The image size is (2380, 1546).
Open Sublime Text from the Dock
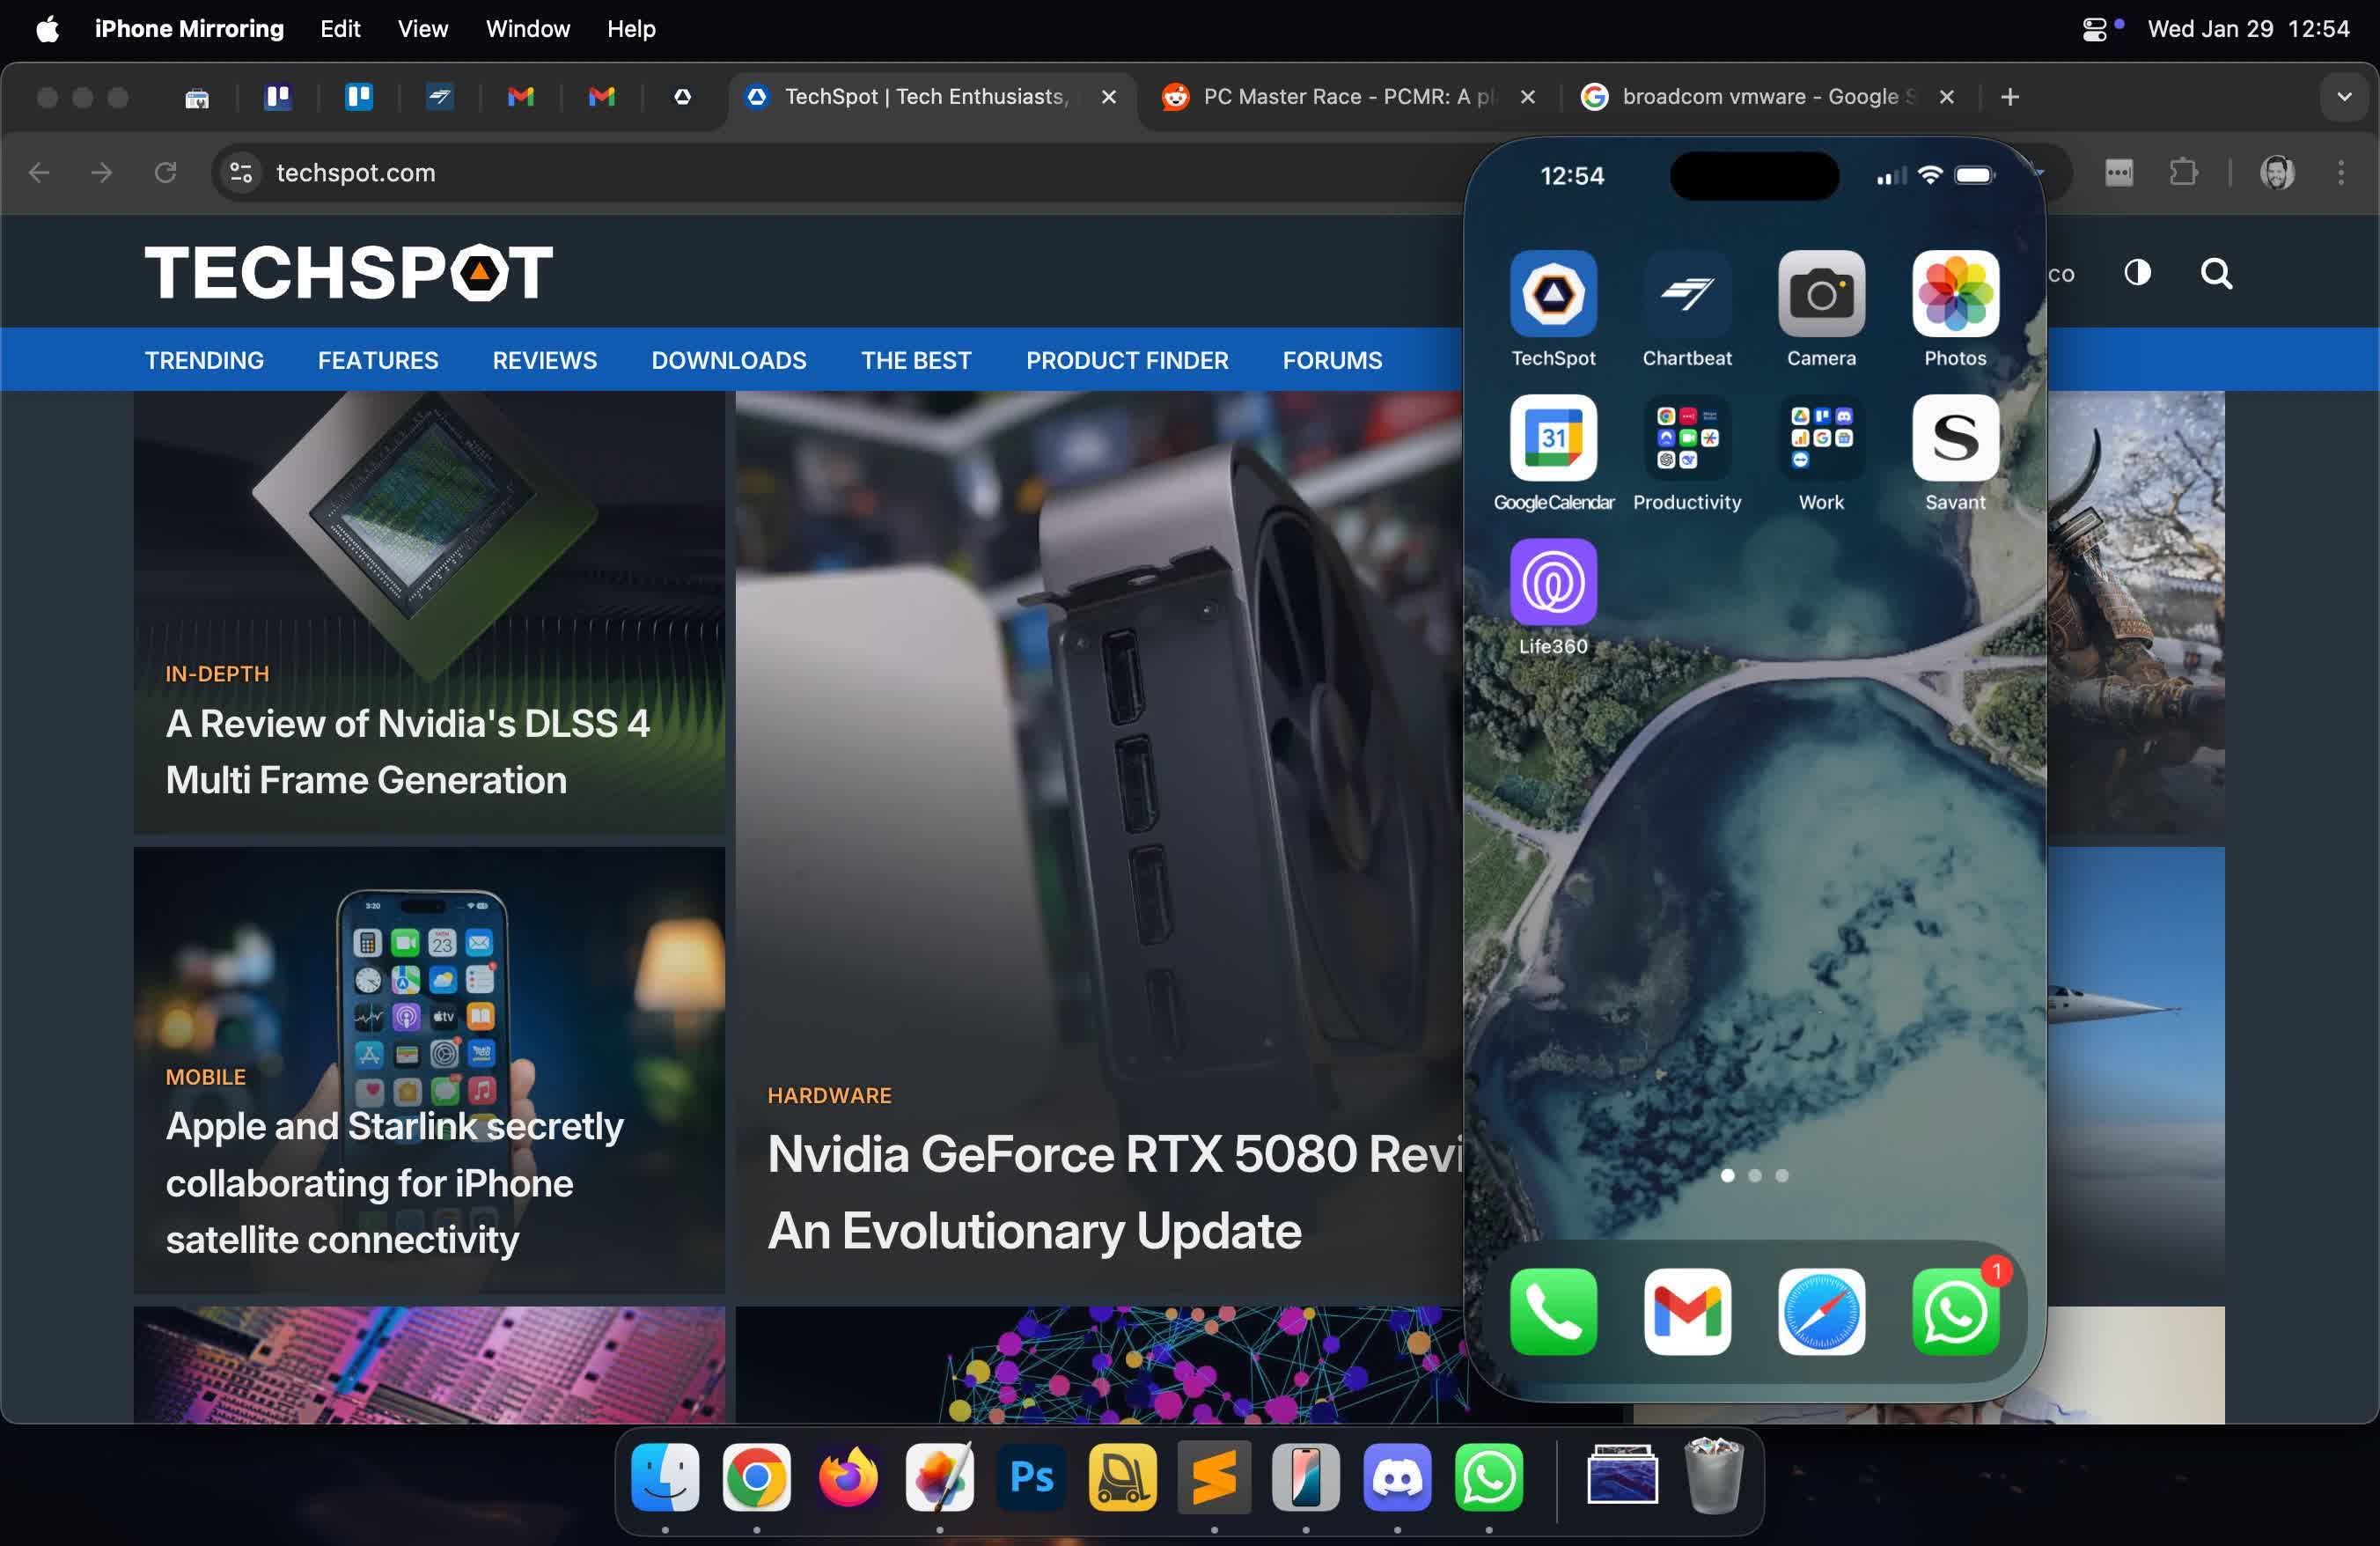click(1214, 1477)
